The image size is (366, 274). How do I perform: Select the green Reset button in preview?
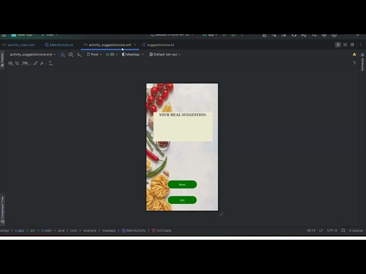[x=182, y=184]
